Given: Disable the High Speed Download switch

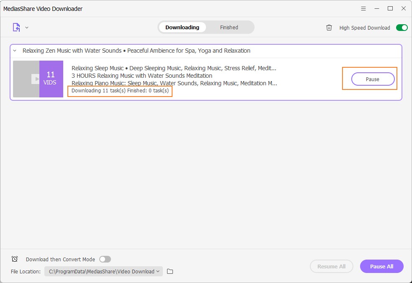Looking at the screenshot, I should [x=402, y=28].
